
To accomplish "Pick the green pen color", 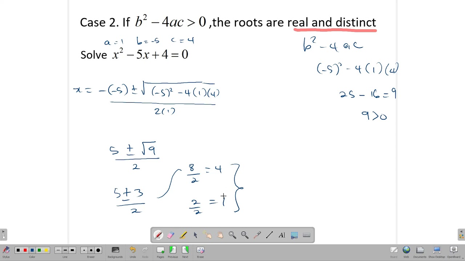I will pyautogui.click(x=39, y=250).
